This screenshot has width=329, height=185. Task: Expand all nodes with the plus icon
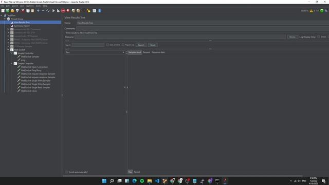pos(38,11)
